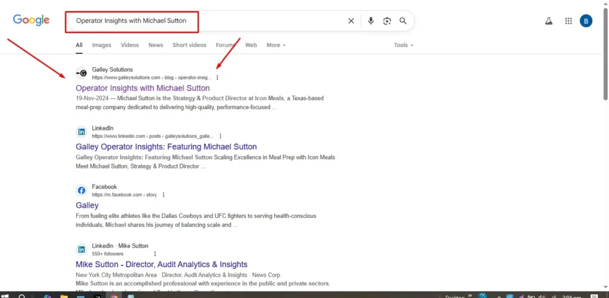Screen dimensions: 609x298
Task: Click the '19-Nov-2024' snippet of Galley result
Action: click(93, 99)
